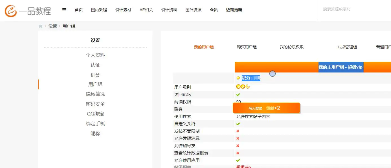
Task: Click the 用户级别 smiley level icons
Action: pos(243,87)
